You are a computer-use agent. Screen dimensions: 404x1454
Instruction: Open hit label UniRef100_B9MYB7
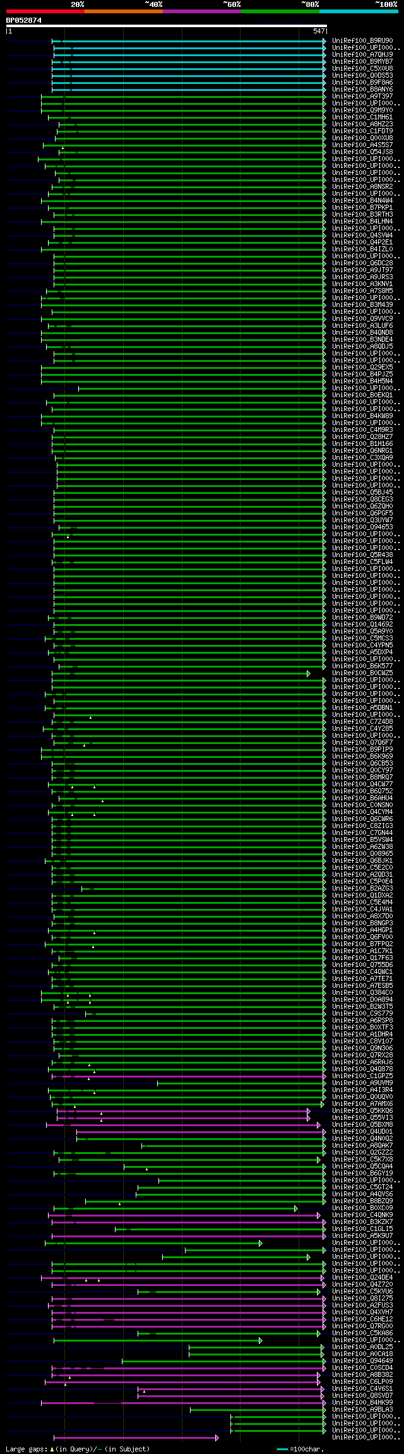click(x=362, y=62)
